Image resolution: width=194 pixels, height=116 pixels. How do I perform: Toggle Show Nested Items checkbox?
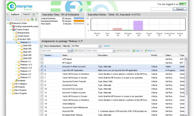click(41, 46)
